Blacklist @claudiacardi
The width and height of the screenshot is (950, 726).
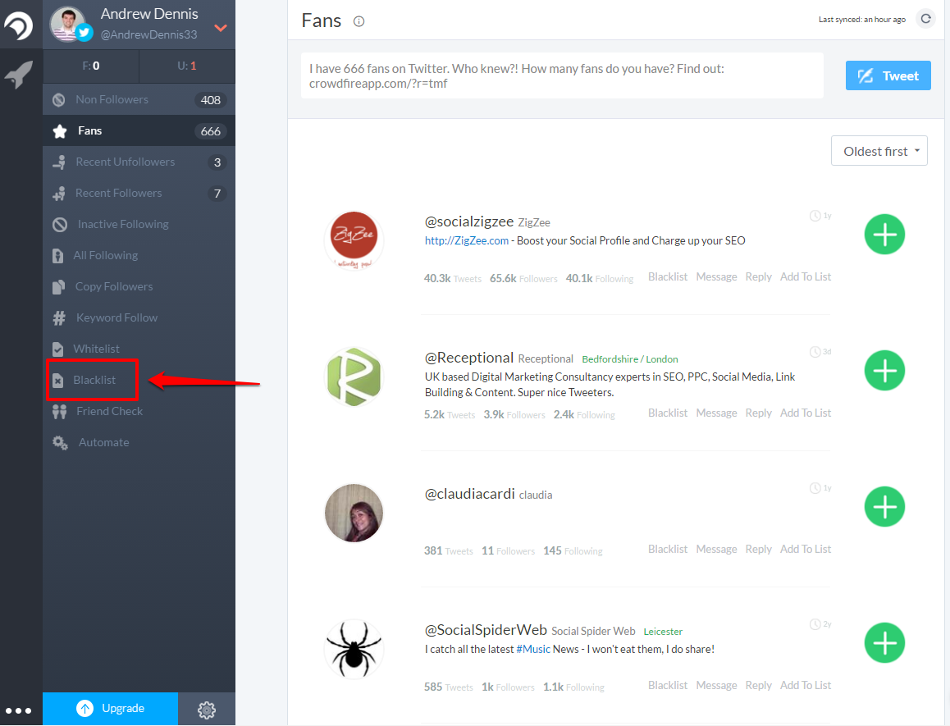[668, 549]
